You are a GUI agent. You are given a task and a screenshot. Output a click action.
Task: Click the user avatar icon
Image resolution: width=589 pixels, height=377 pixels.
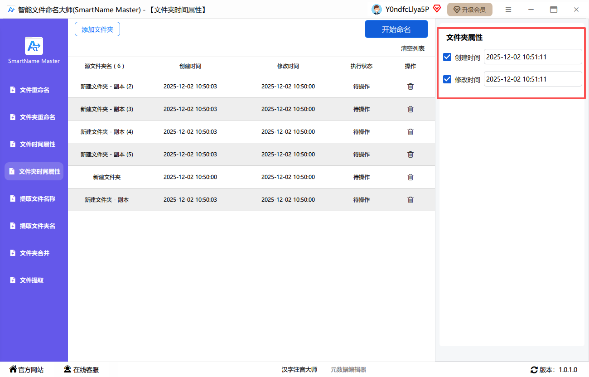(376, 10)
